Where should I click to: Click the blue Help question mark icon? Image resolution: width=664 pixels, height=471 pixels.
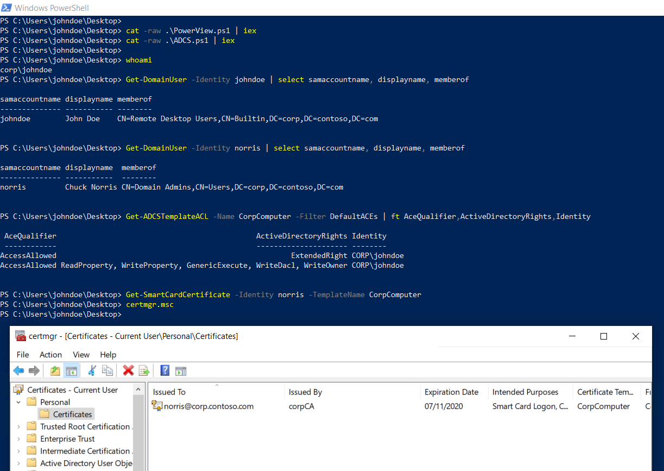point(165,370)
